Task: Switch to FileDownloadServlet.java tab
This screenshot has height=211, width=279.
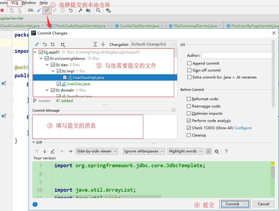Action: pos(195,26)
